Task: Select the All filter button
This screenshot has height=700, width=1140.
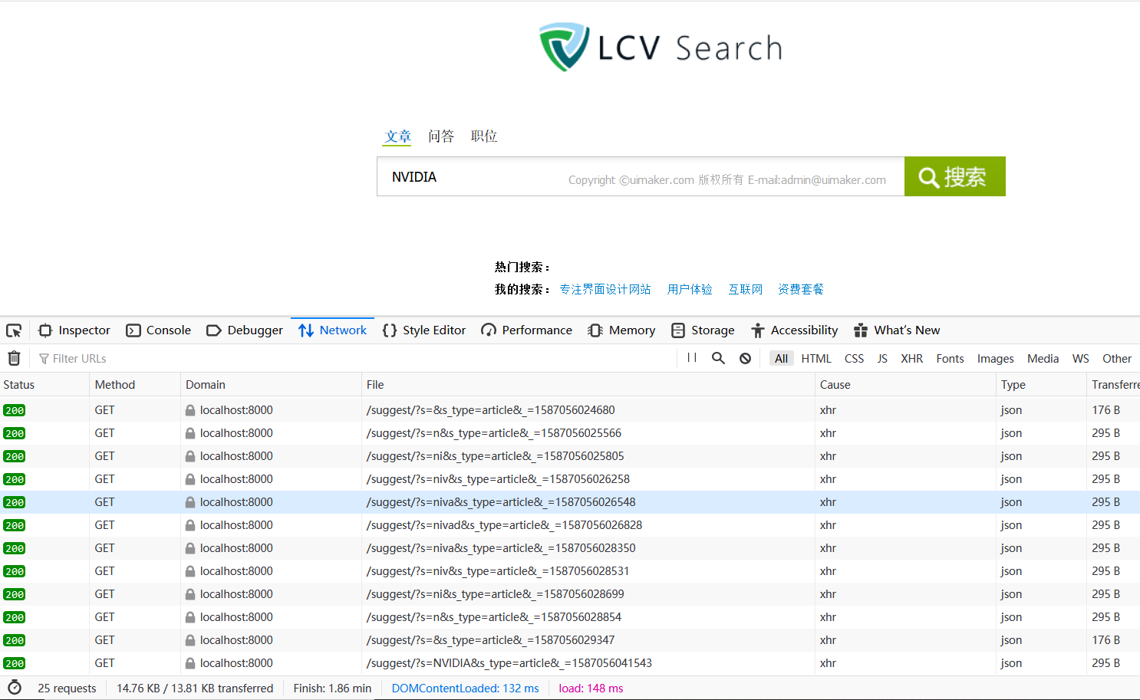Action: point(781,358)
